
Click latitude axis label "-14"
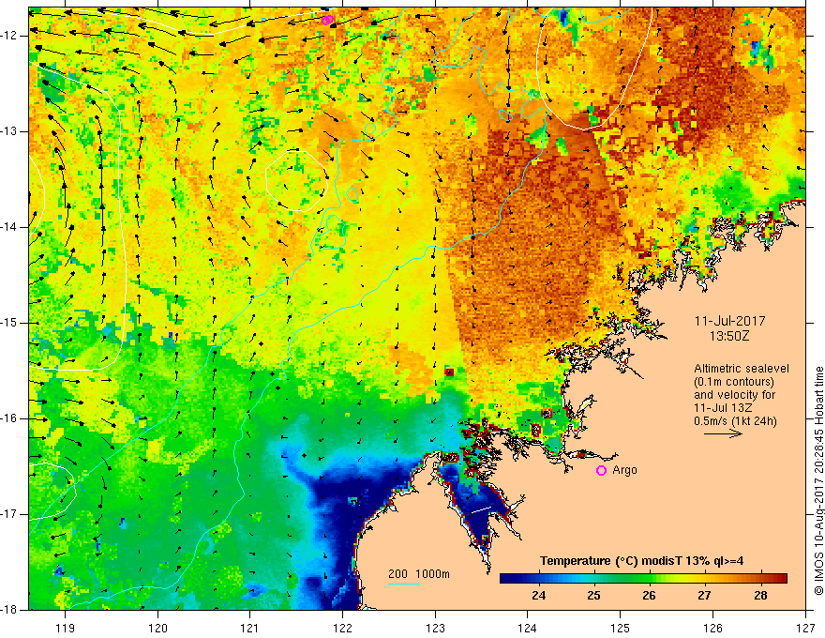click(x=10, y=227)
